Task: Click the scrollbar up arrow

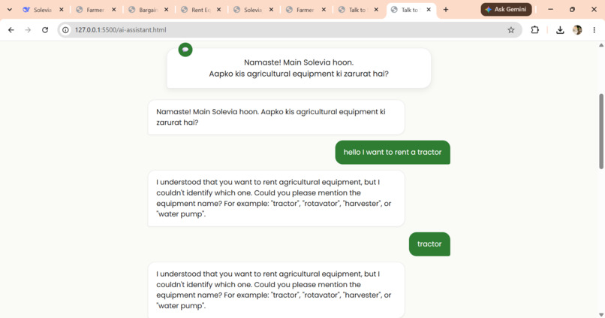Action: tap(601, 45)
